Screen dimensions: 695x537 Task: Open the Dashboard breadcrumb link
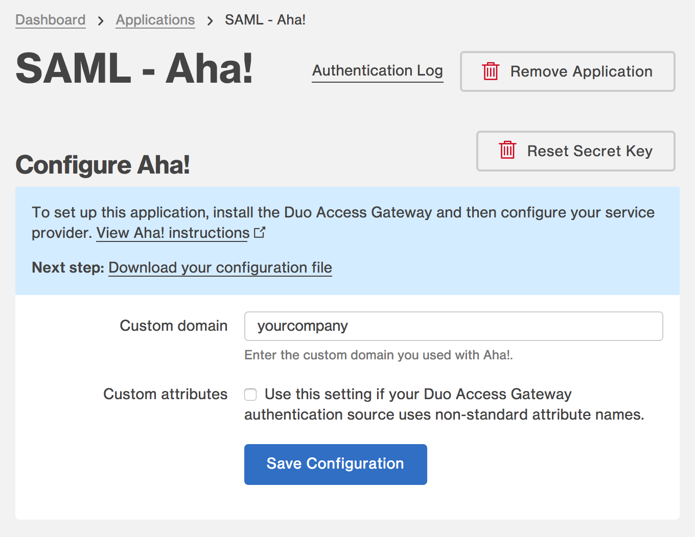tap(50, 19)
